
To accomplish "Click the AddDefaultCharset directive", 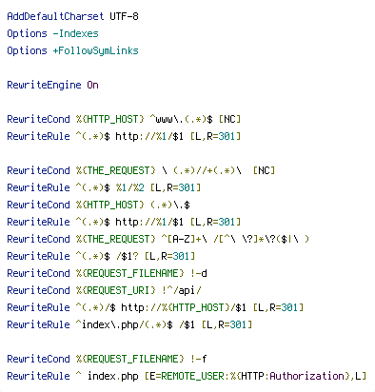I will 55,16.
